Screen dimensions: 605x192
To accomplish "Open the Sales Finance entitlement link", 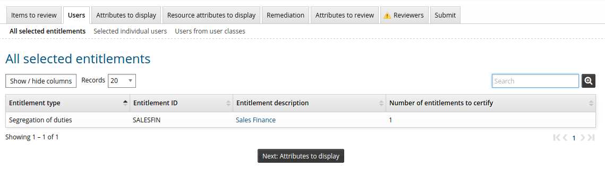I will pos(255,120).
